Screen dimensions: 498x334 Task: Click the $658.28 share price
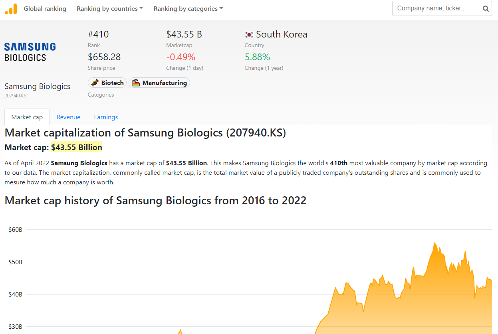(104, 57)
